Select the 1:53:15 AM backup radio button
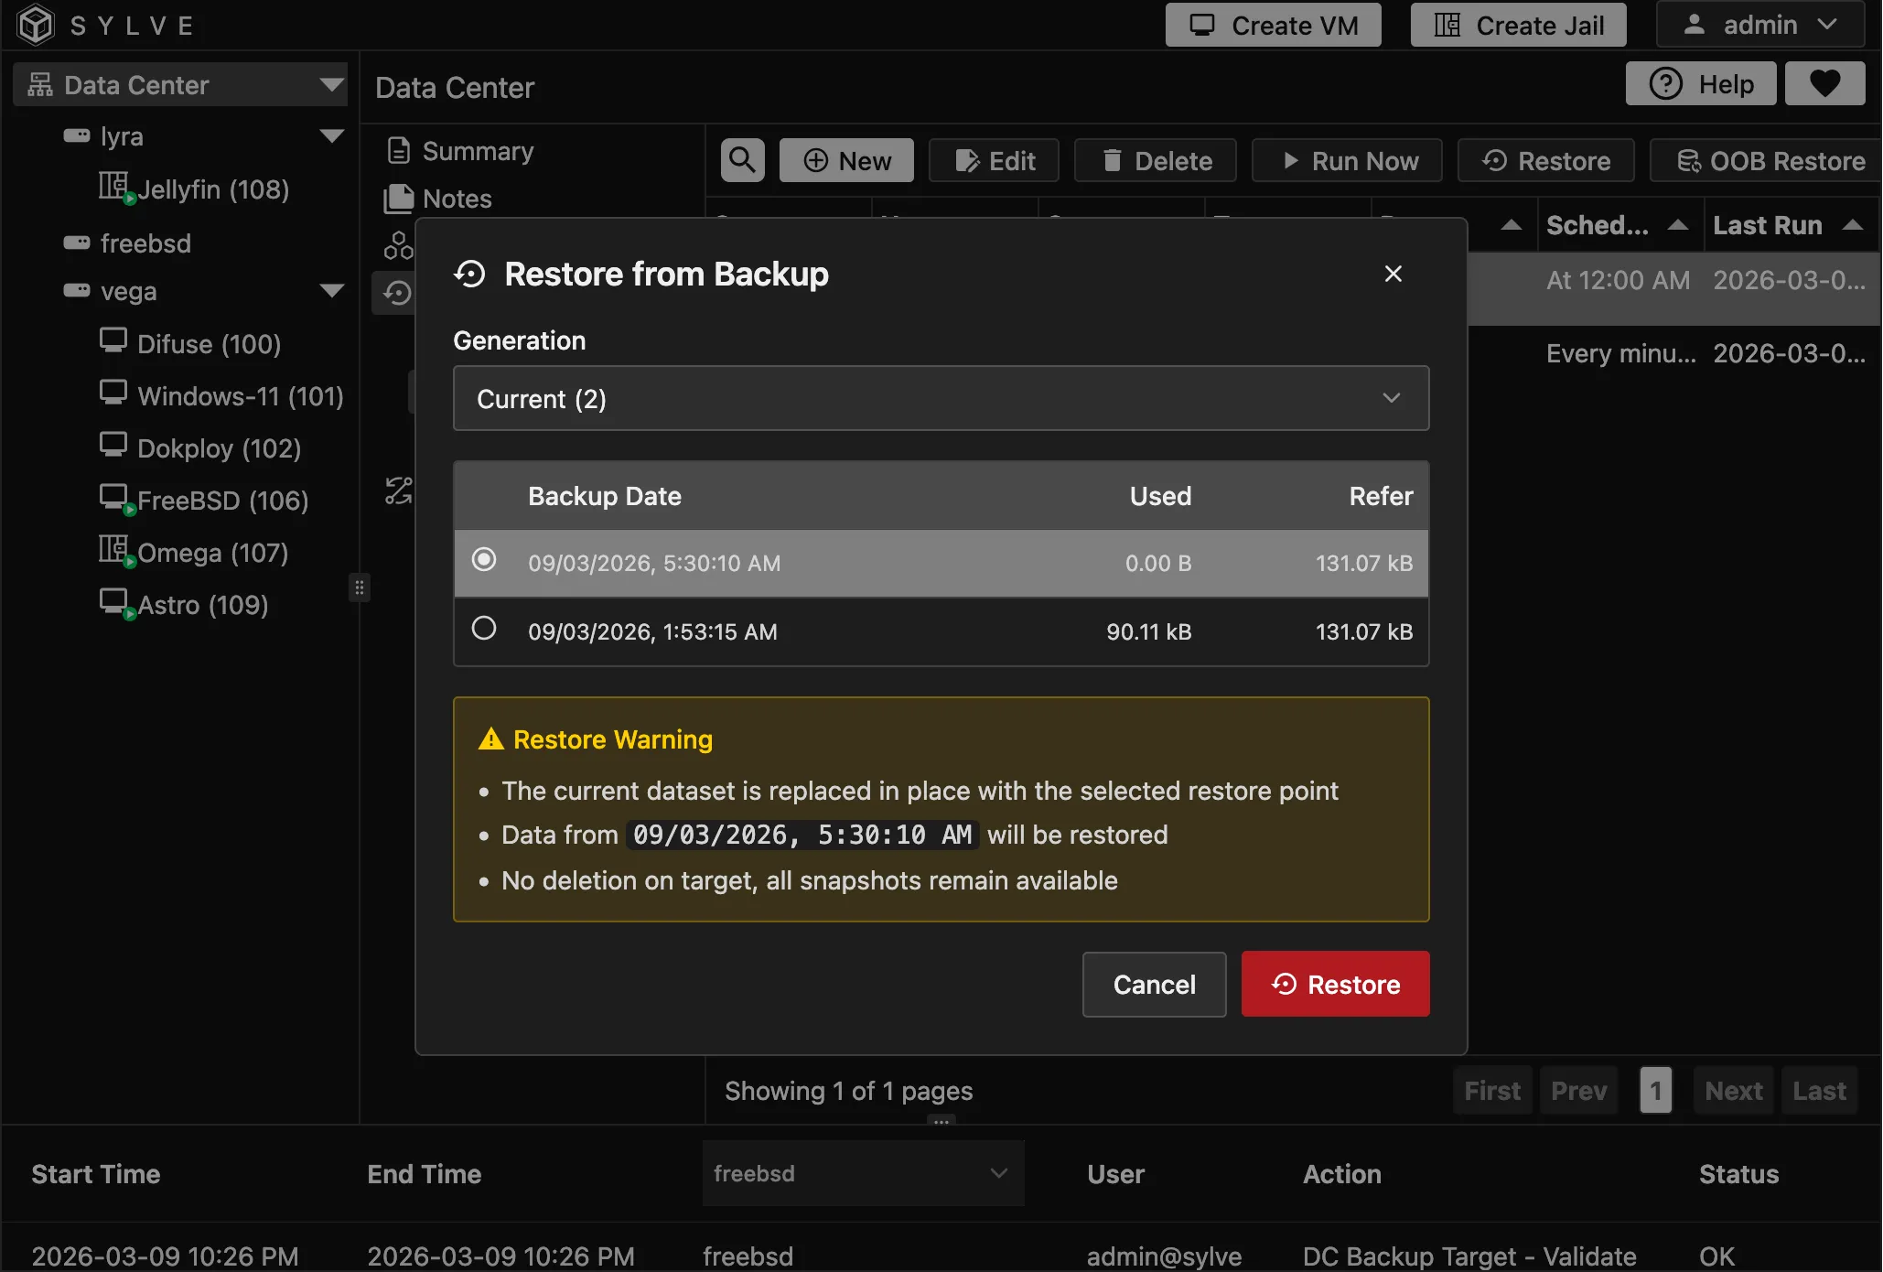The width and height of the screenshot is (1883, 1272). point(484,629)
